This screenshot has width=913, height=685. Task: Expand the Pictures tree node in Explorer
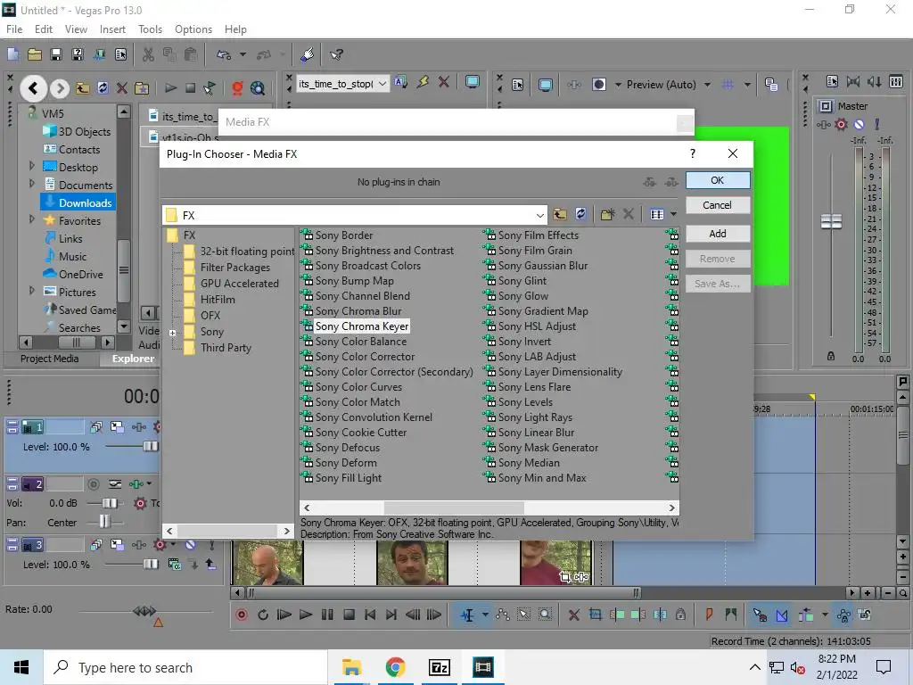pos(32,290)
